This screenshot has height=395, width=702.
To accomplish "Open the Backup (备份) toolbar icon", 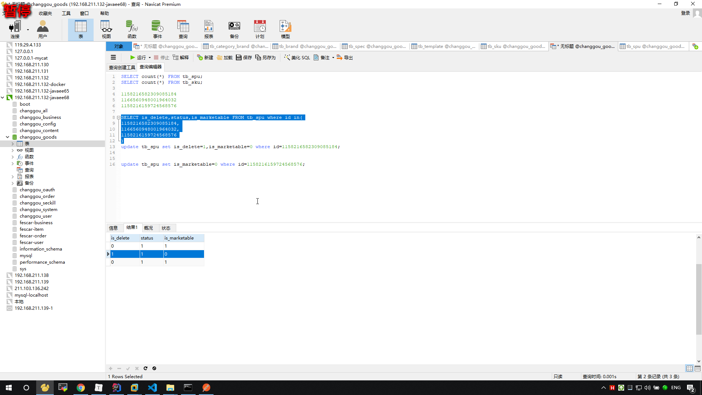I will point(234,29).
